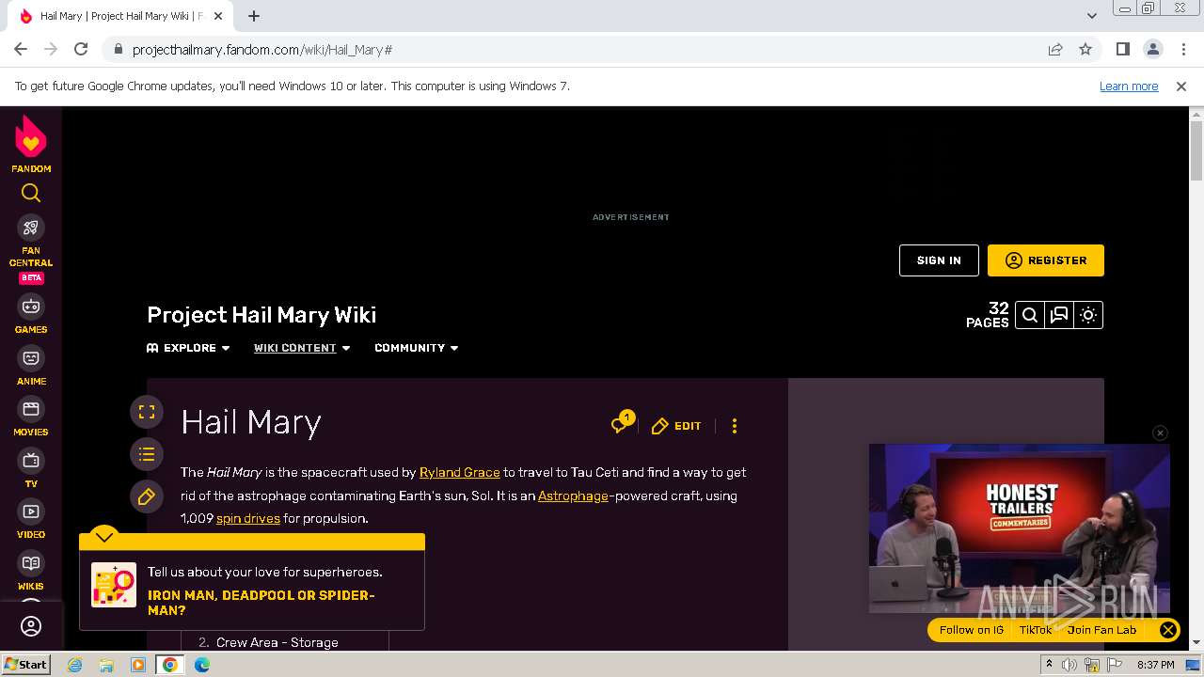1204x677 pixels.
Task: Follow the spin drives link
Action: click(248, 518)
